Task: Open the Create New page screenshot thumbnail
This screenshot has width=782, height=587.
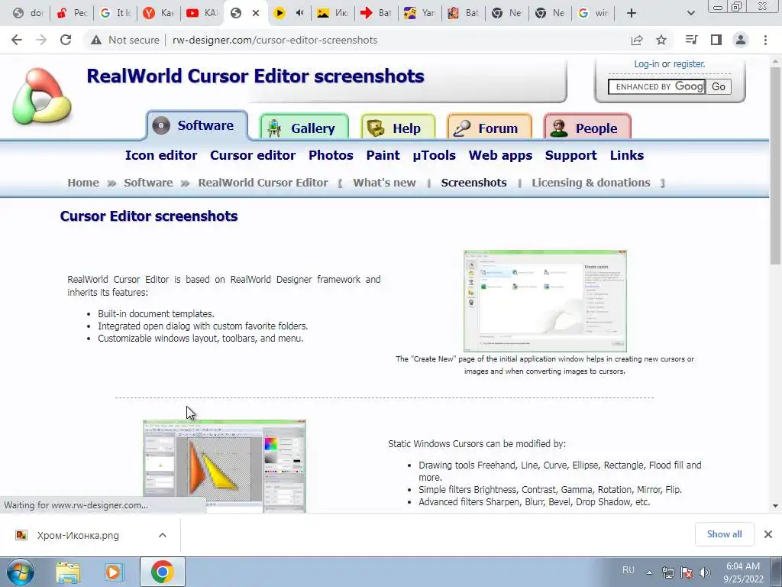Action: 544,301
